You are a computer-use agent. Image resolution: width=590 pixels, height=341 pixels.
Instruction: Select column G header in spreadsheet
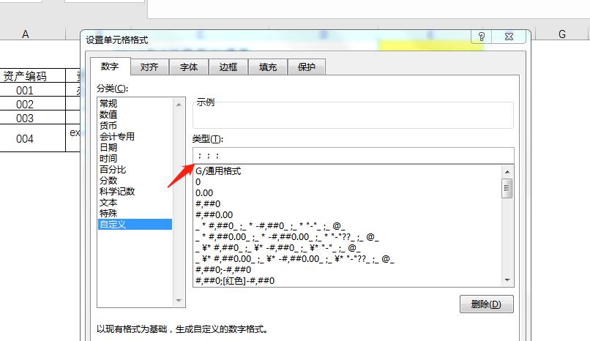562,34
